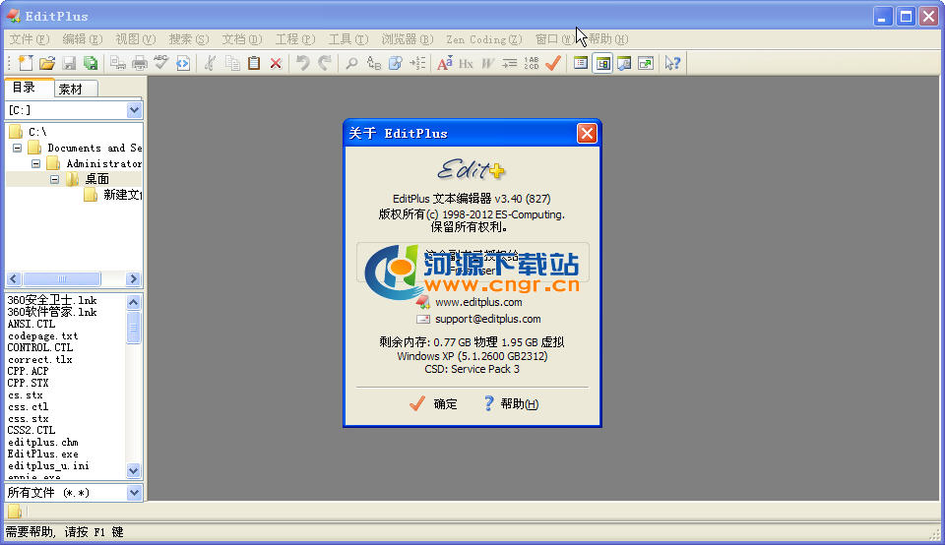
Task: Click the Undo arrow icon
Action: [302, 63]
